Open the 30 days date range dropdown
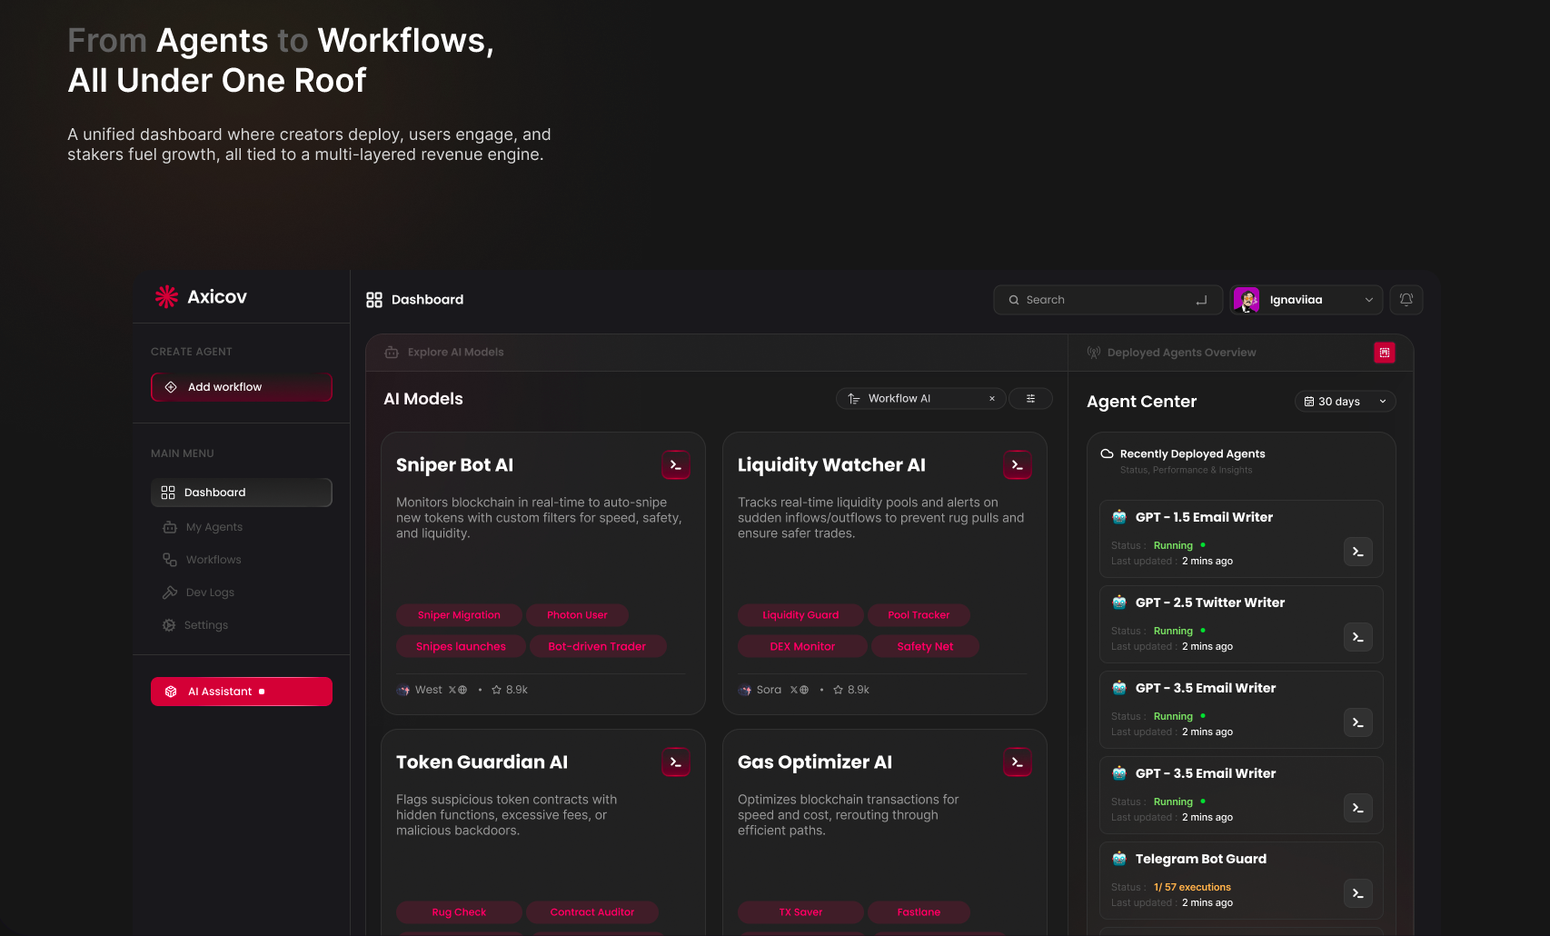This screenshot has width=1550, height=936. coord(1345,401)
